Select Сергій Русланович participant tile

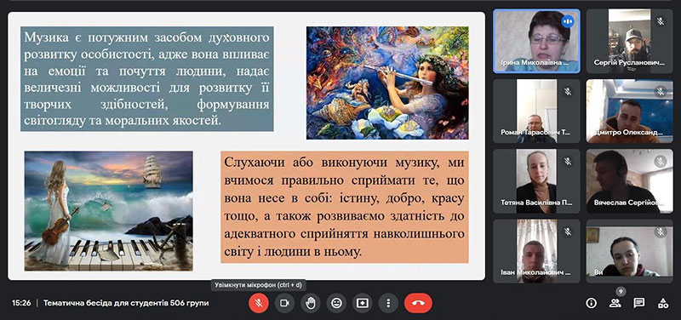[629, 41]
